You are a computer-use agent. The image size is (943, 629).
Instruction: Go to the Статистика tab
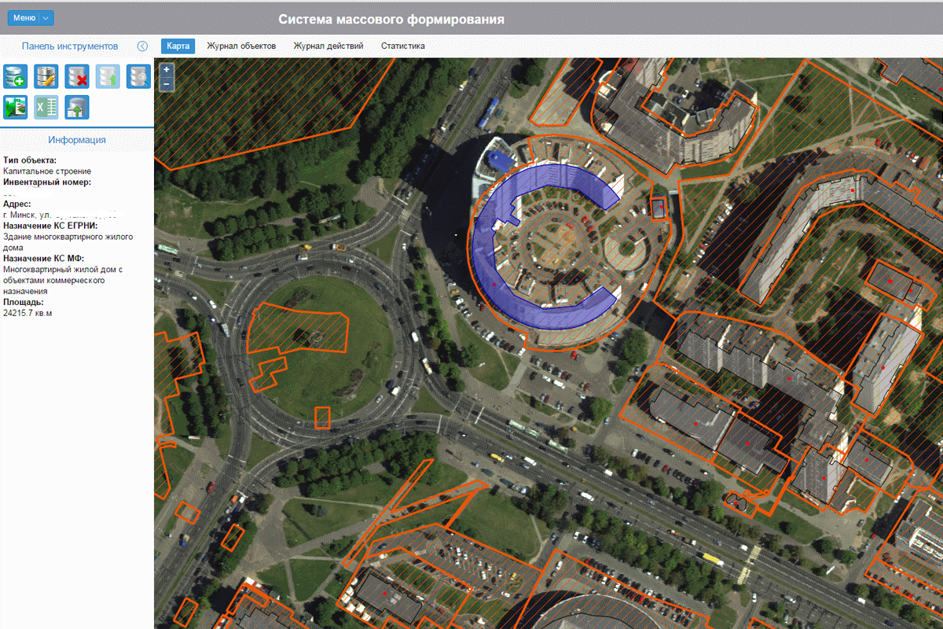tap(403, 46)
